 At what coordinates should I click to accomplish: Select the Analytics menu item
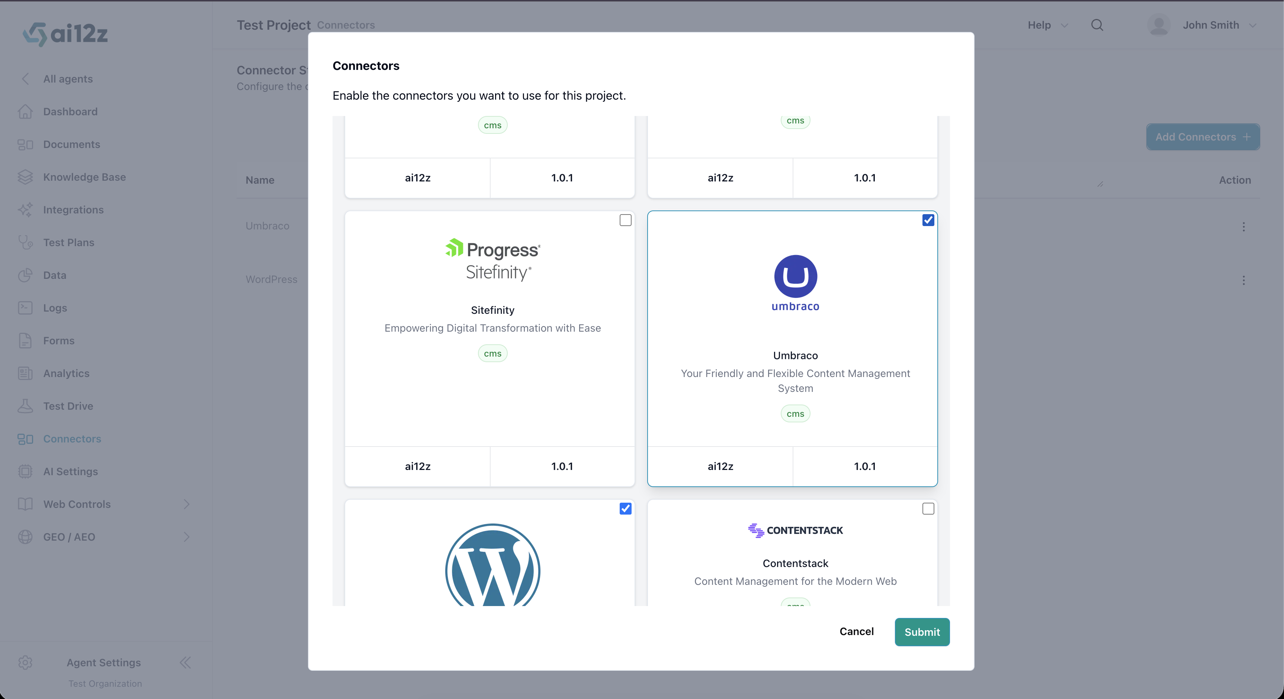(66, 373)
